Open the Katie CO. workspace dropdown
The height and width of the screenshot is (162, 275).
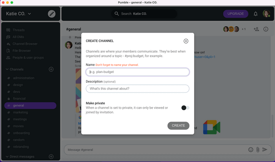[x=18, y=14]
